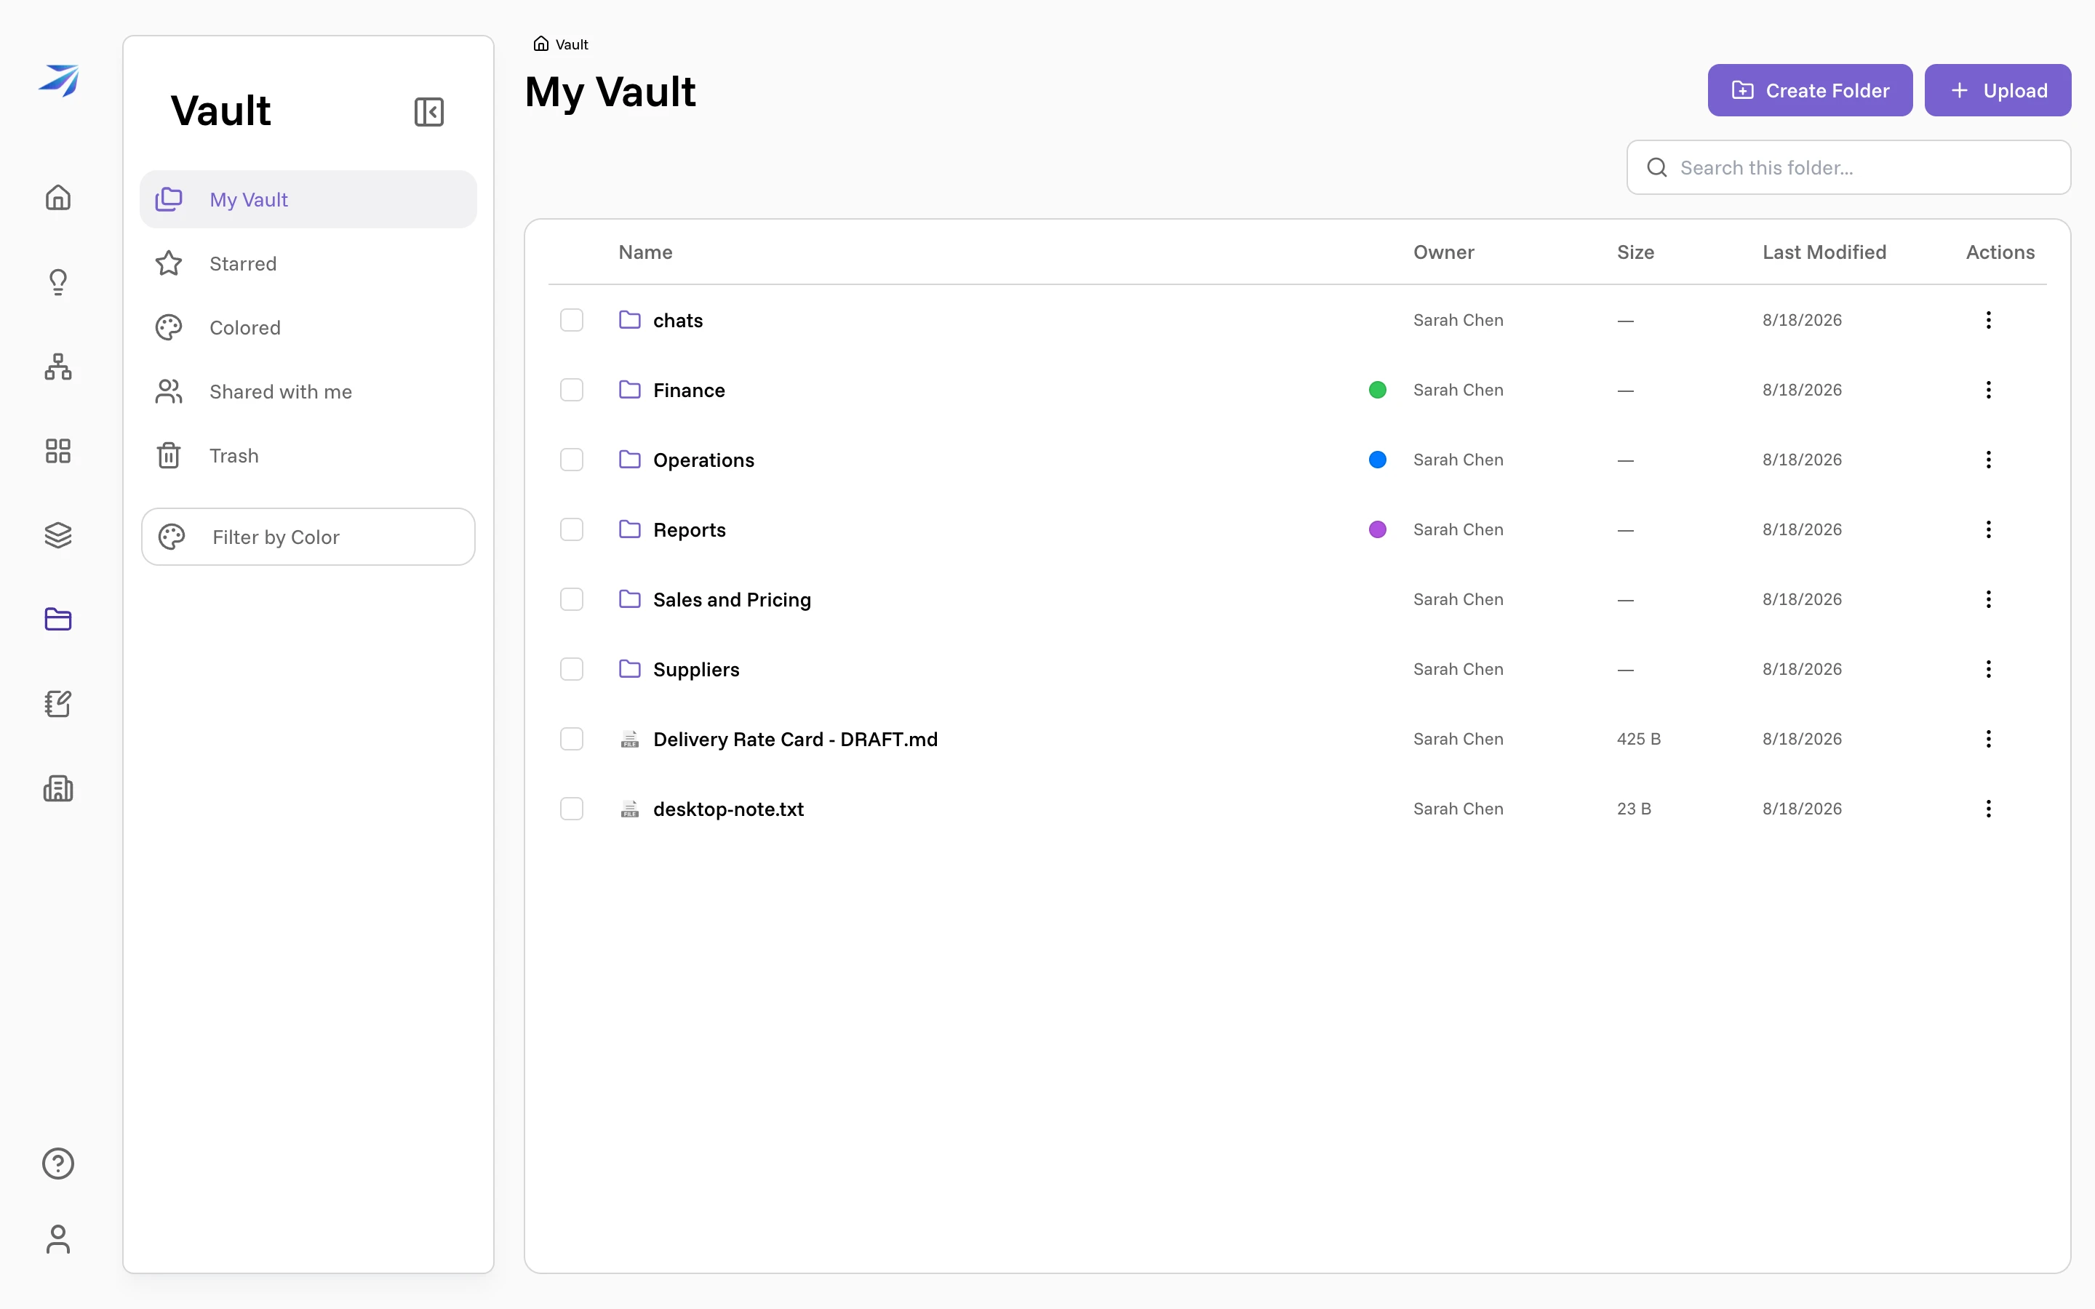2095x1309 pixels.
Task: Open the Home icon in left rail
Action: tap(58, 197)
